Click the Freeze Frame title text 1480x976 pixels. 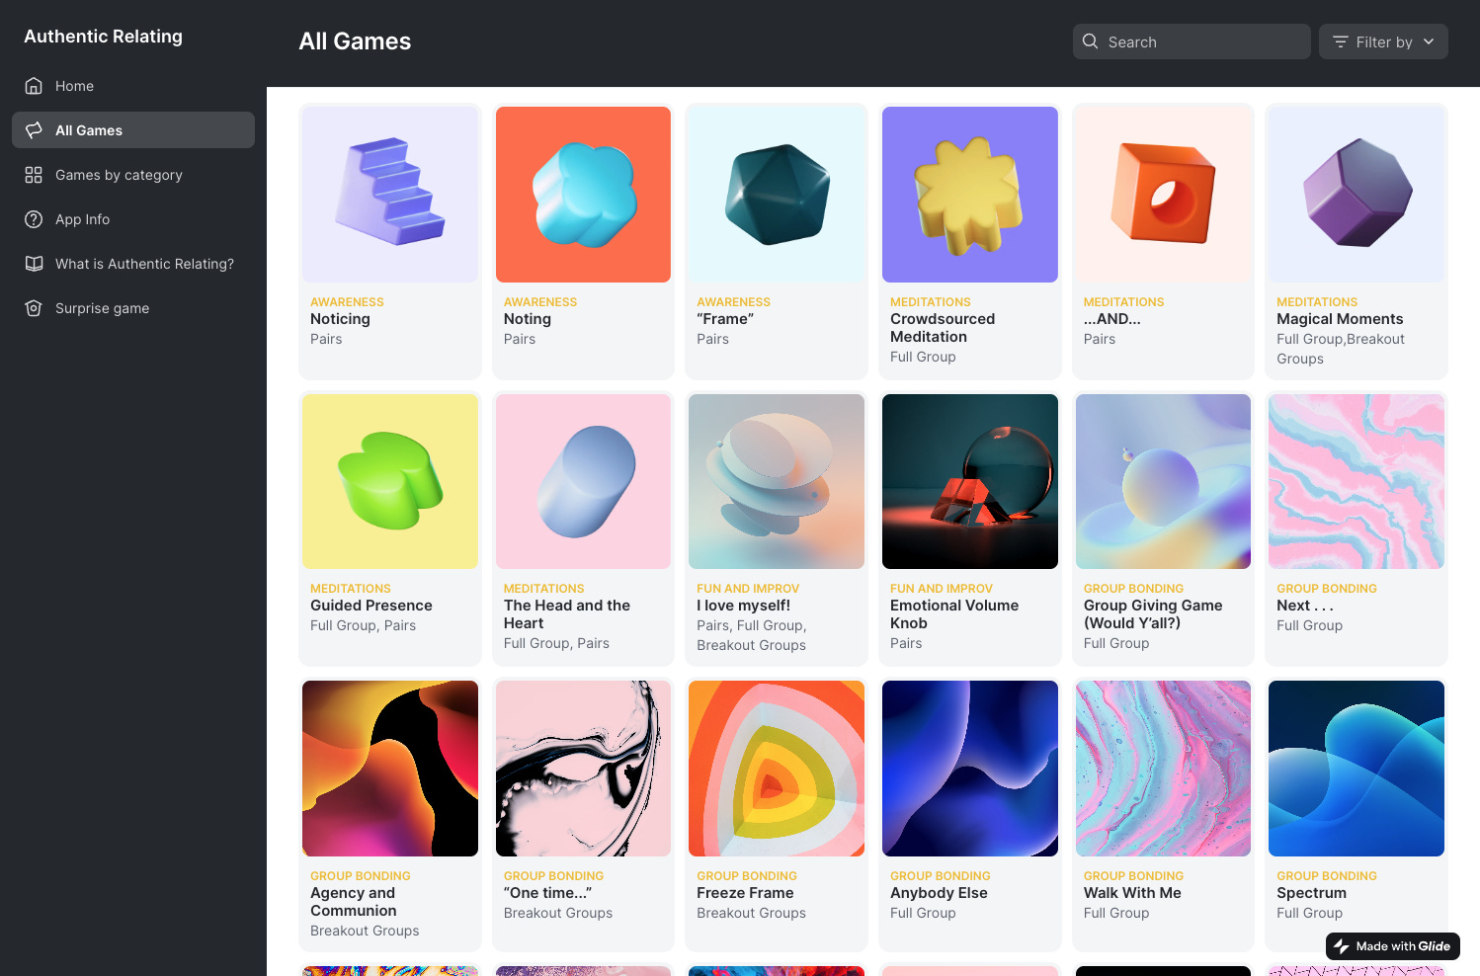(745, 893)
